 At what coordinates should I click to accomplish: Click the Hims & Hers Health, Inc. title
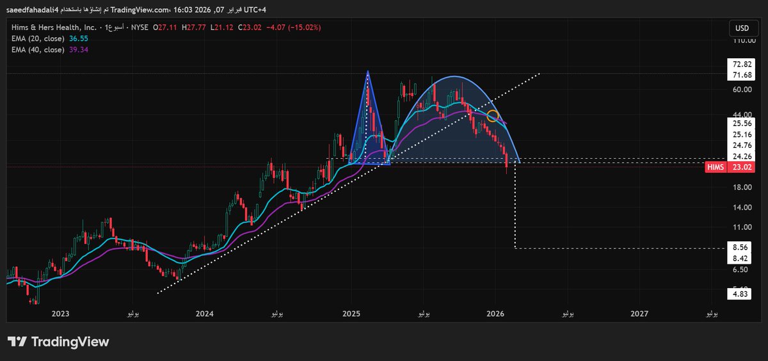click(x=54, y=28)
